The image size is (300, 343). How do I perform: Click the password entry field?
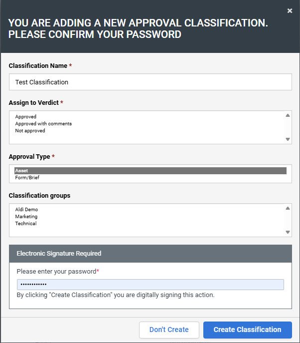tap(150, 285)
